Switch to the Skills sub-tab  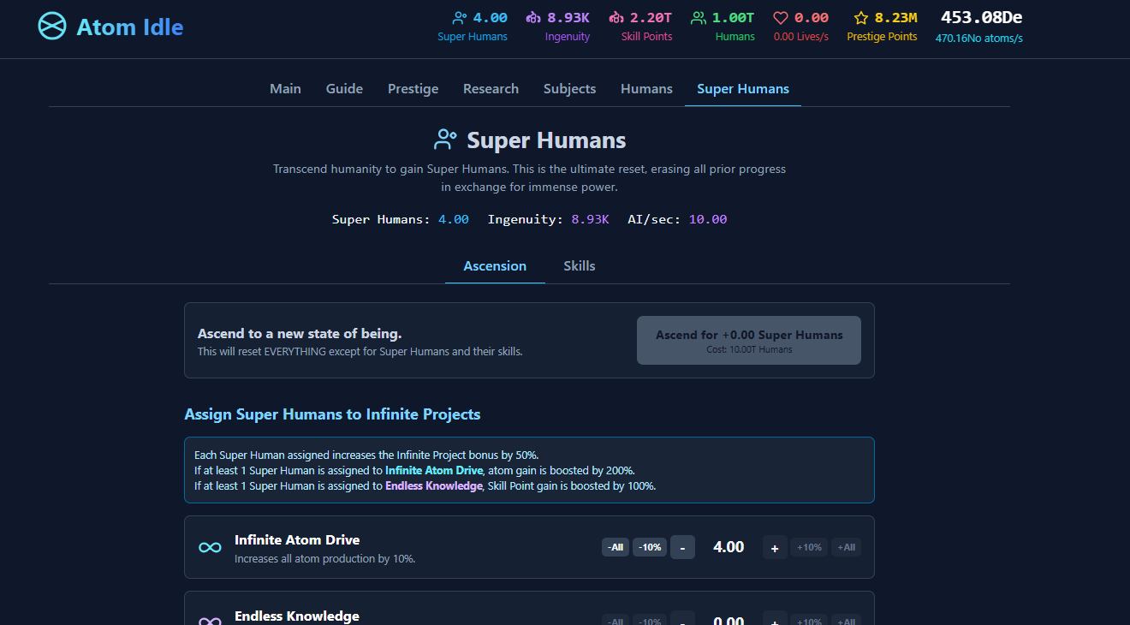(579, 266)
